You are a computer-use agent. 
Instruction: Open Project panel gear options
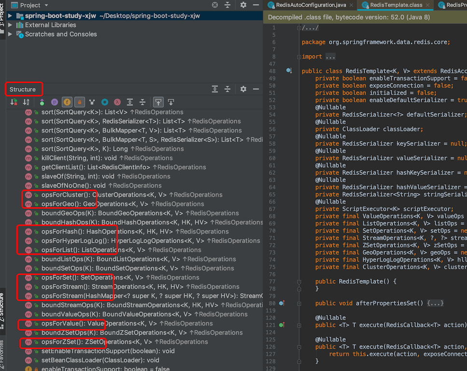click(243, 5)
